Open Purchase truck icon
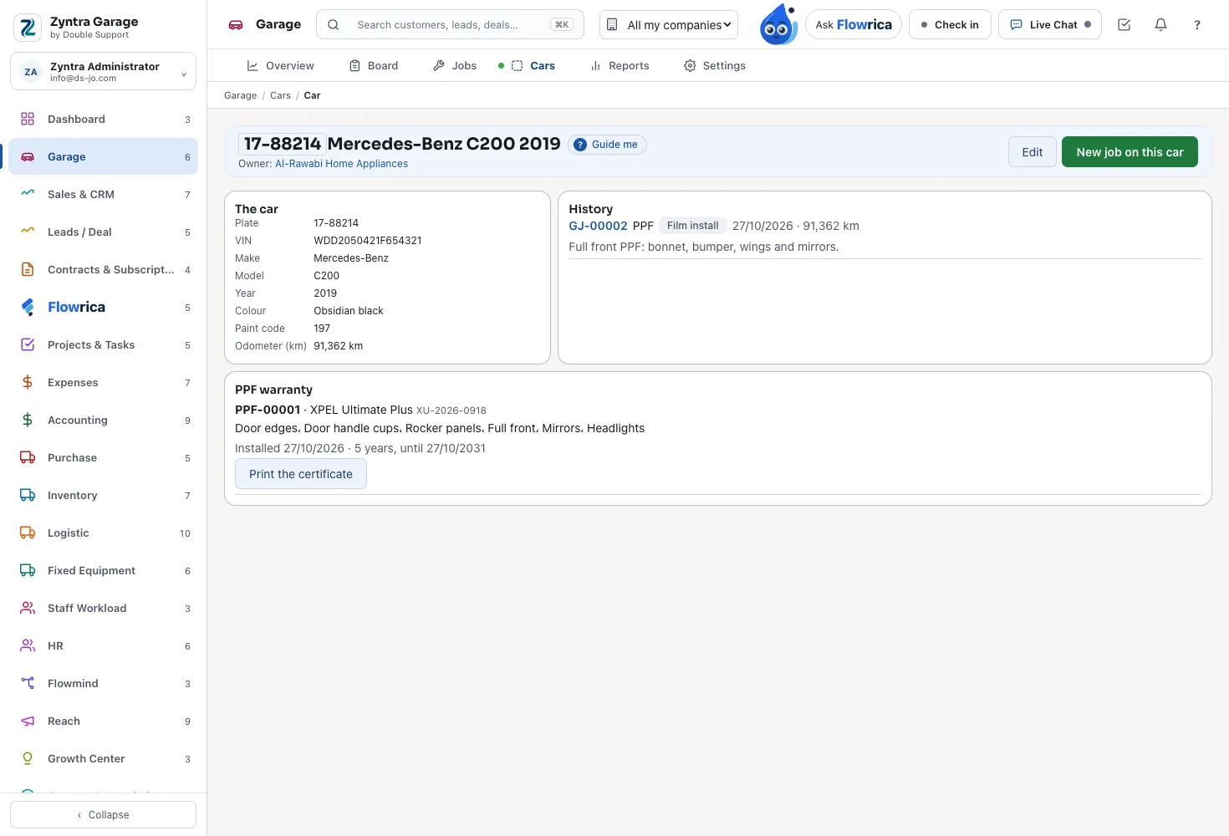This screenshot has width=1229, height=836. point(28,457)
